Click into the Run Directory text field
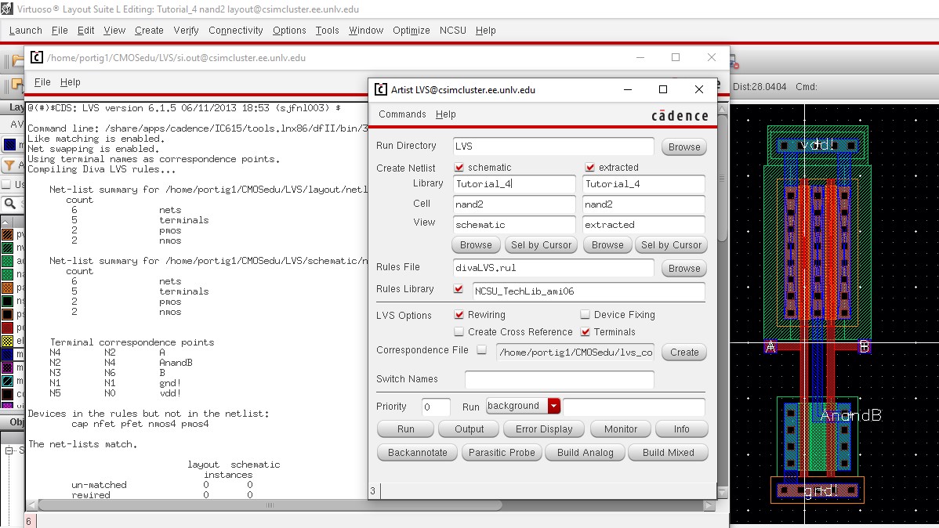939x528 pixels. point(553,146)
